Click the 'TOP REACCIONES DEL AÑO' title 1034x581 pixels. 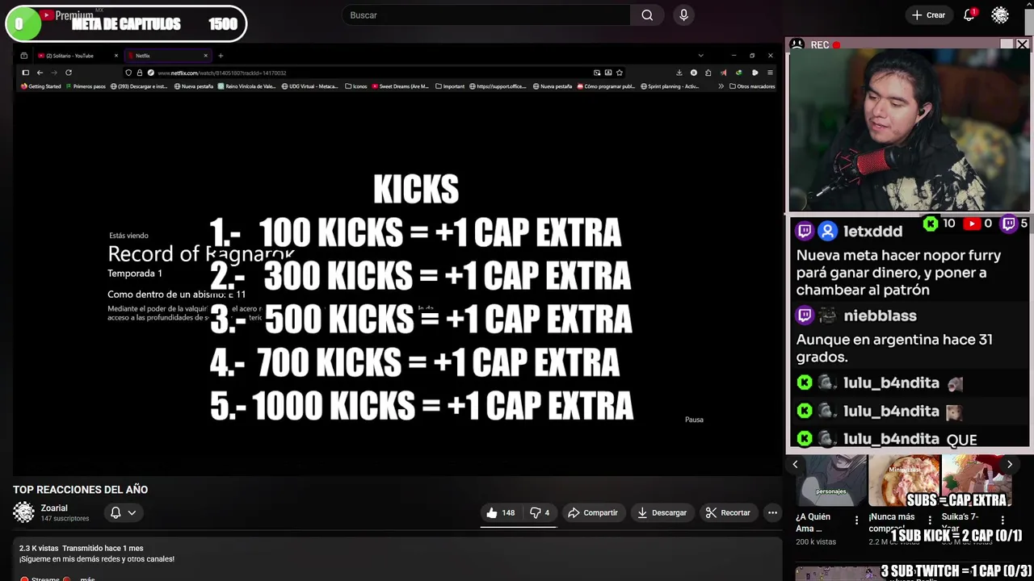pos(80,490)
